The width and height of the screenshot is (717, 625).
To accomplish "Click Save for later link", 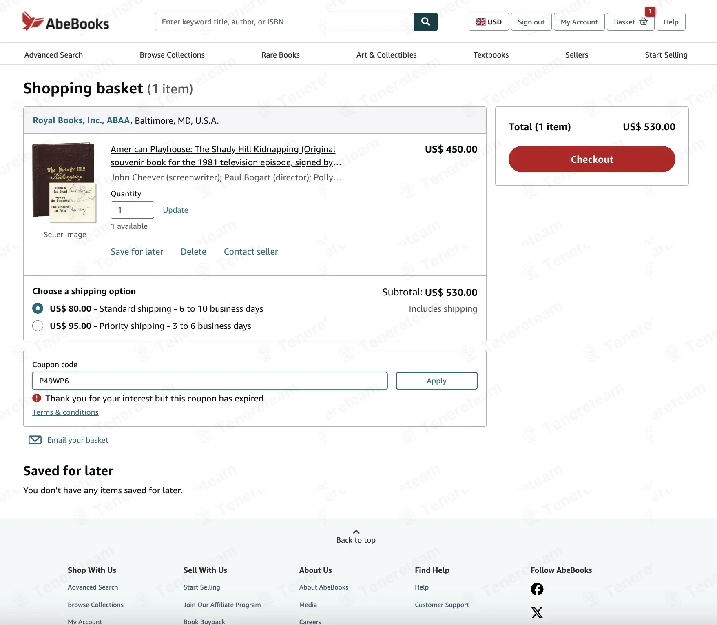I will coord(137,251).
